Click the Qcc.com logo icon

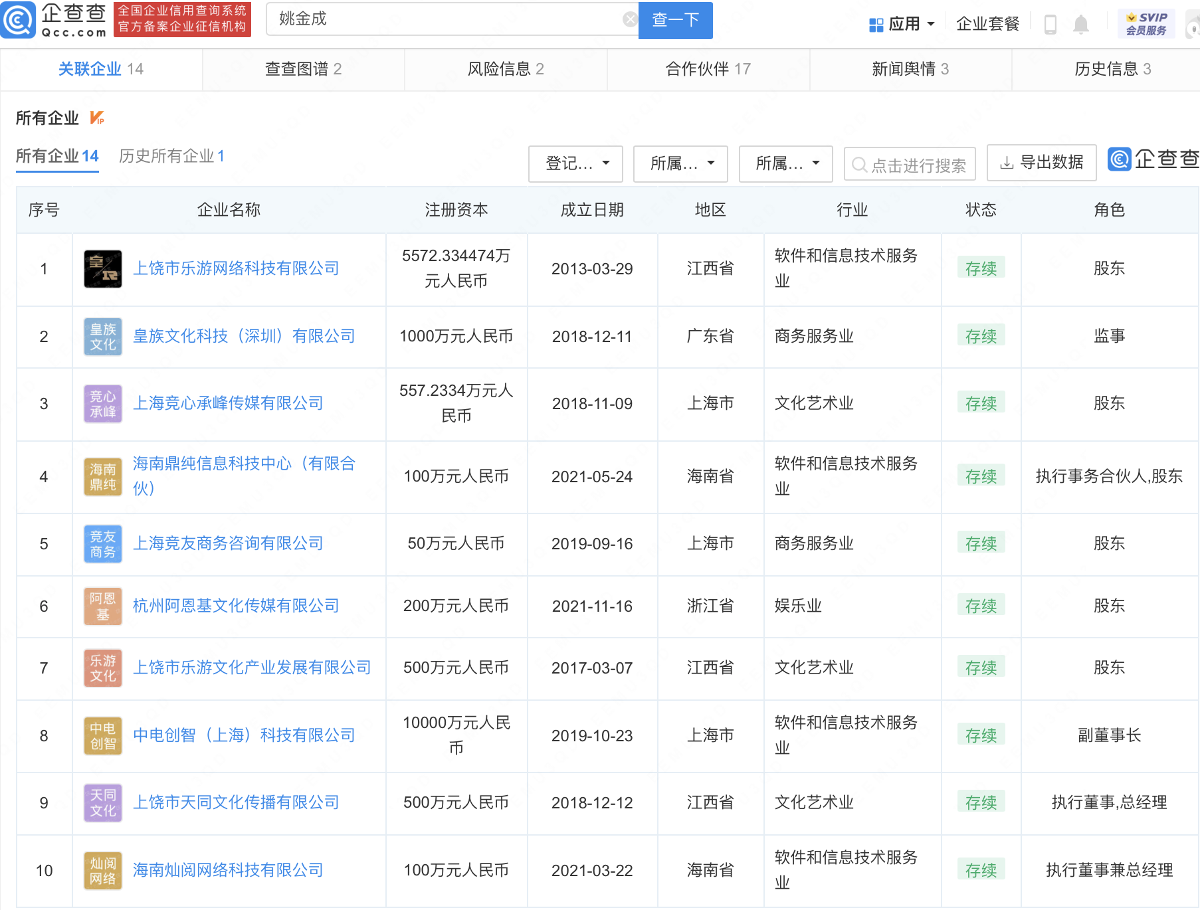point(18,20)
